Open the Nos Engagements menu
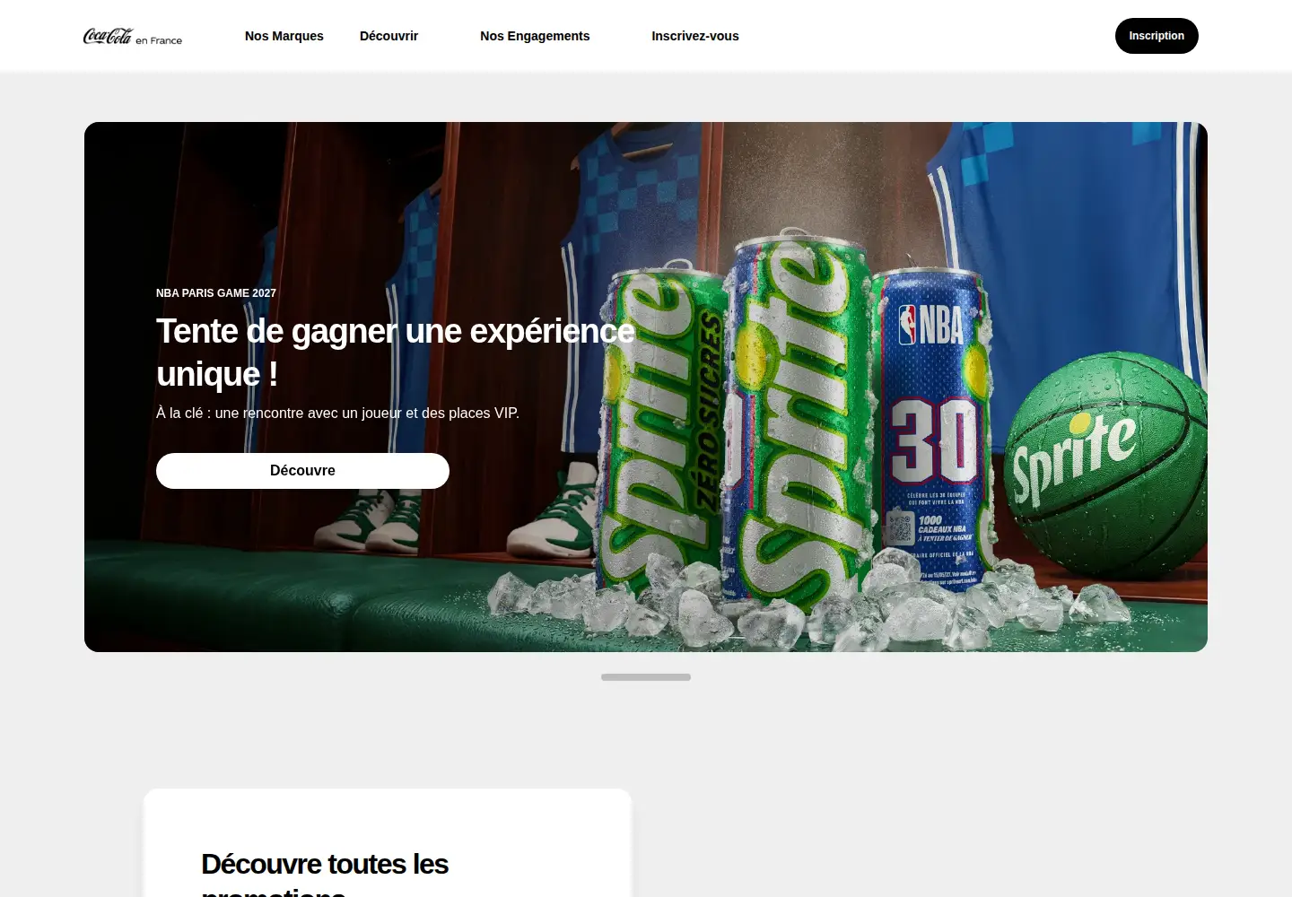This screenshot has height=897, width=1292. 535,36
